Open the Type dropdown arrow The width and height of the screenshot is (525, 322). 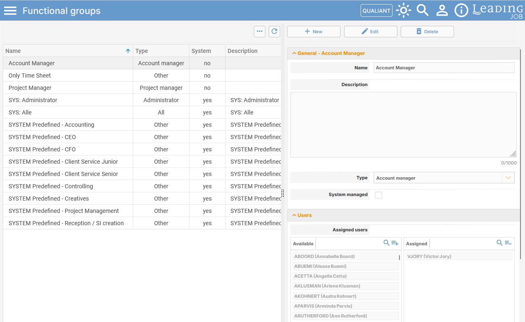point(508,178)
